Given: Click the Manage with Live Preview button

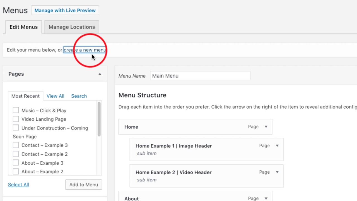Looking at the screenshot, I should pos(65,10).
